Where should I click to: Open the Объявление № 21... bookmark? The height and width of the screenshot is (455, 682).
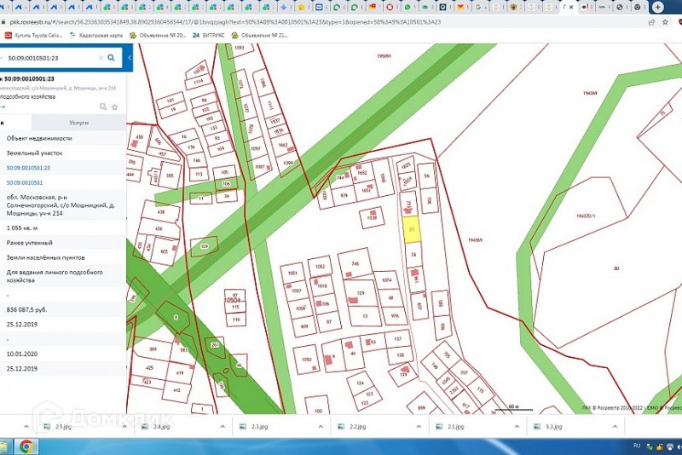click(260, 35)
